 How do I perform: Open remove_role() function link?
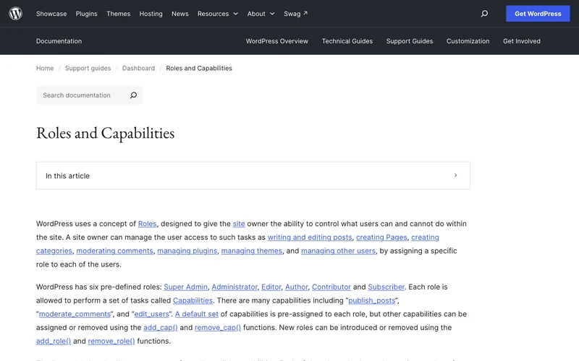[111, 341]
